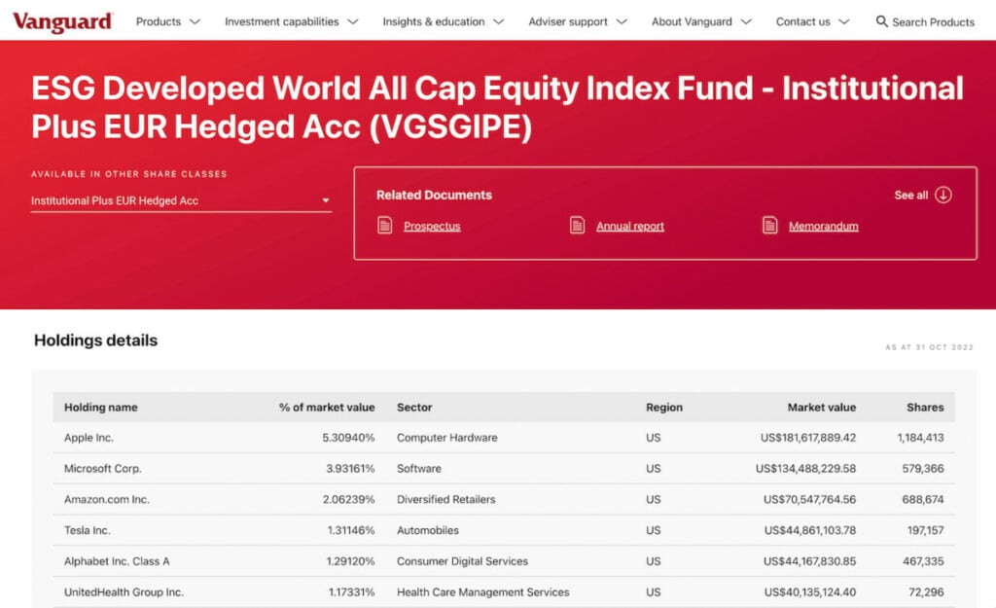Select the Tesla Inc. holding name
Screen dimensions: 996x608
tap(87, 530)
